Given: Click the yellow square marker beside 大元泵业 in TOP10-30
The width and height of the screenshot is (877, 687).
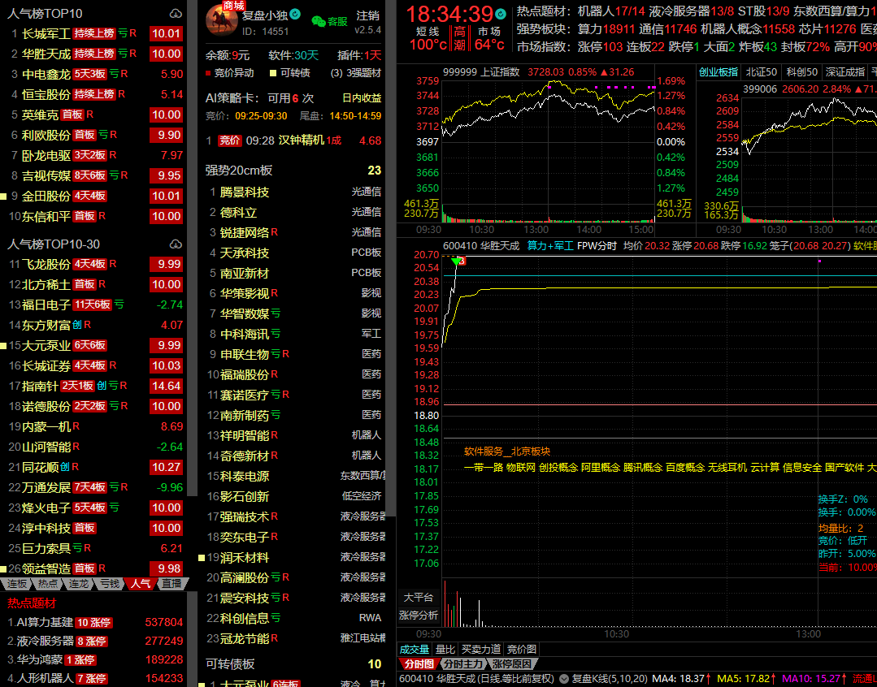Looking at the screenshot, I should click(x=3, y=345).
